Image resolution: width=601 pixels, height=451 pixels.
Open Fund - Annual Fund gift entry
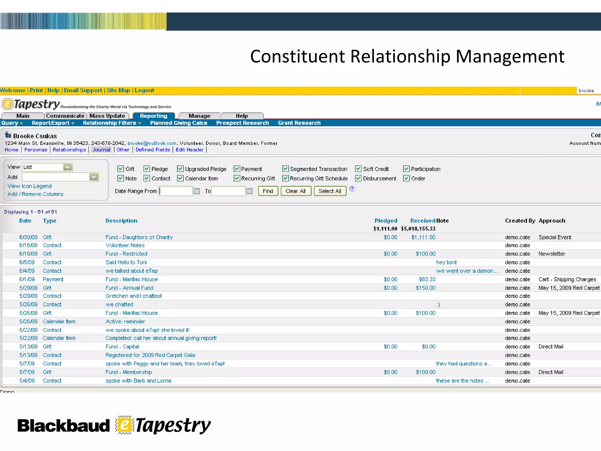tap(129, 288)
